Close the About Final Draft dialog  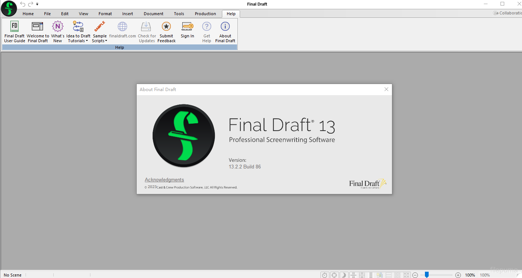tap(386, 89)
